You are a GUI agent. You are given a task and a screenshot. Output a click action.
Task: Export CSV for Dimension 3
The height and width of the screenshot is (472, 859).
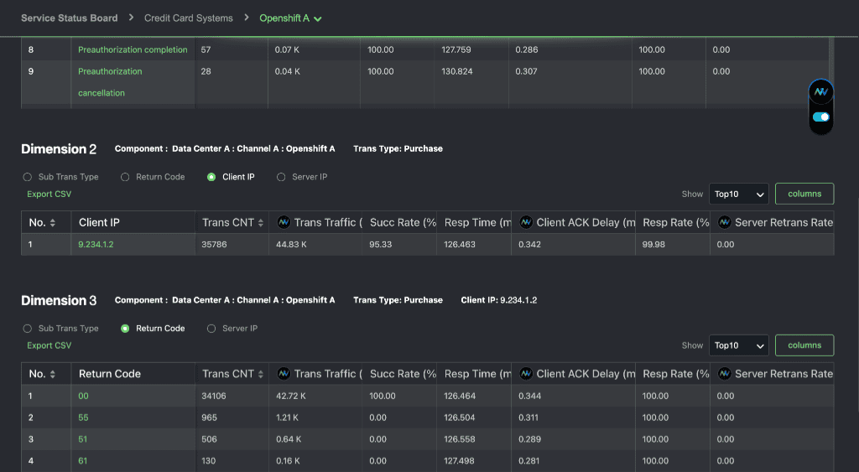[x=49, y=345]
